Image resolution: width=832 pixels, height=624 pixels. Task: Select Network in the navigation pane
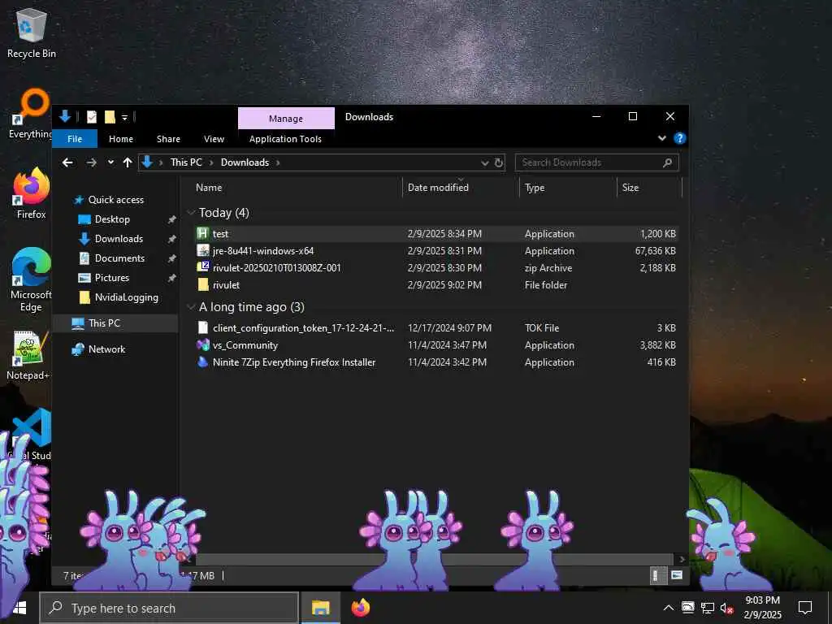click(106, 349)
